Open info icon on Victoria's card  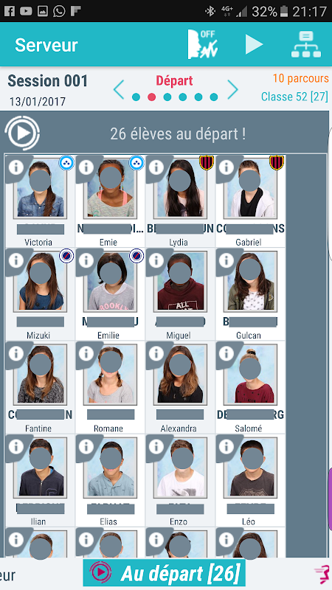15,167
